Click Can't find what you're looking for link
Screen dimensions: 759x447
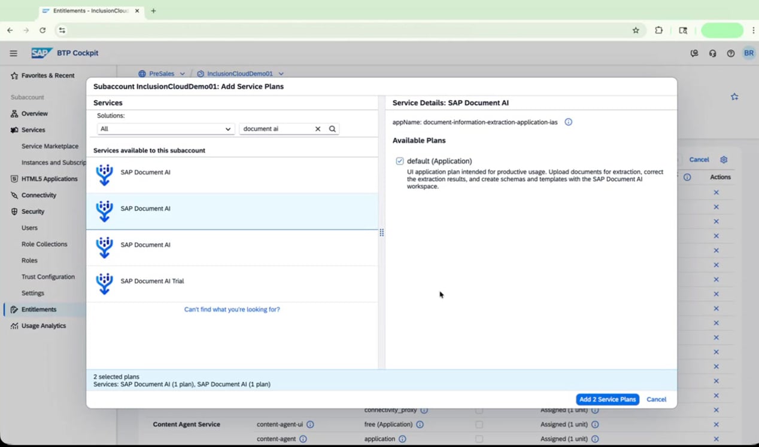[232, 310]
